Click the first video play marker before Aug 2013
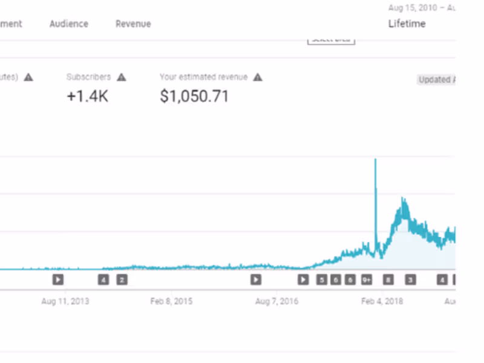The width and height of the screenshot is (484, 363). click(57, 280)
